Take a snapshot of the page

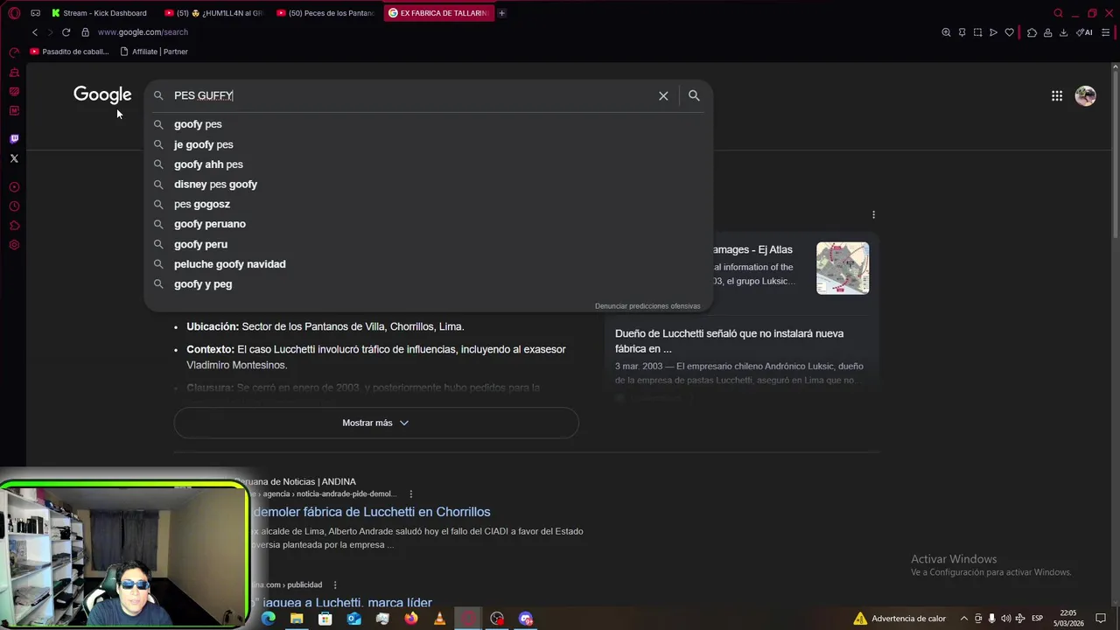977,32
